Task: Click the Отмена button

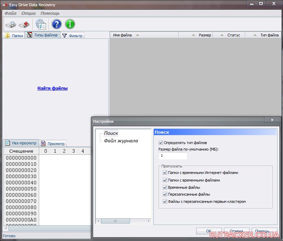Action: point(237,231)
